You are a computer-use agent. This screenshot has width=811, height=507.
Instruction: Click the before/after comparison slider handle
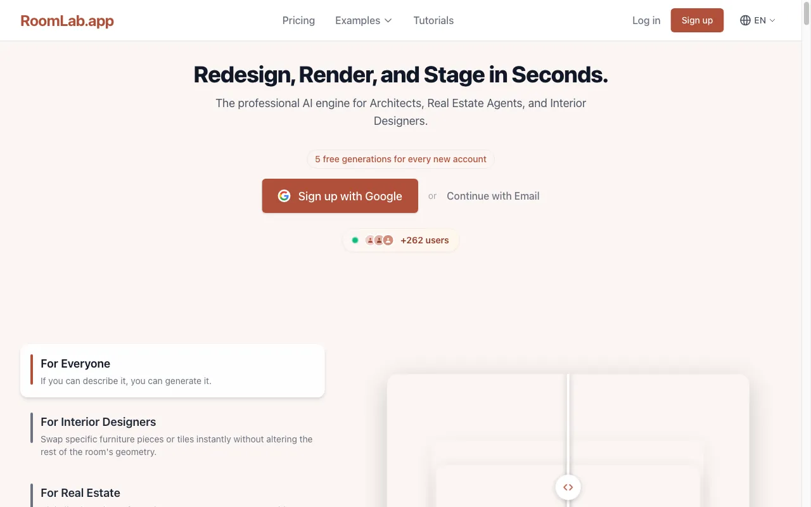tap(568, 487)
